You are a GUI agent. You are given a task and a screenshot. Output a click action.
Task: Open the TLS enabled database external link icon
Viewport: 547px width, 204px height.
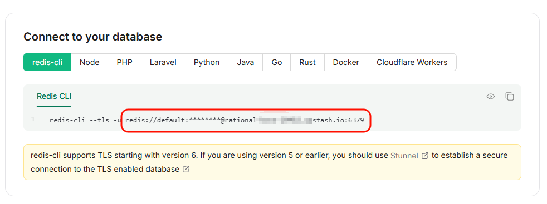pyautogui.click(x=186, y=170)
